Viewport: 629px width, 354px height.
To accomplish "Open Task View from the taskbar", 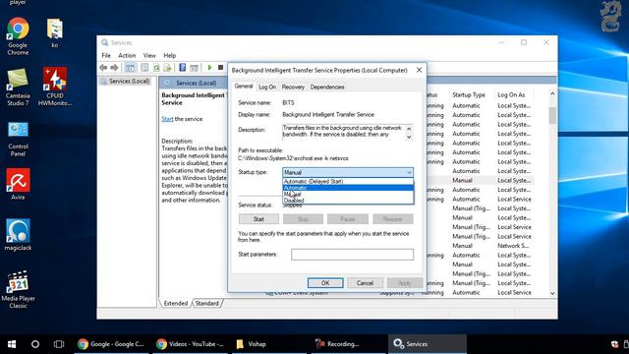I will coord(59,344).
